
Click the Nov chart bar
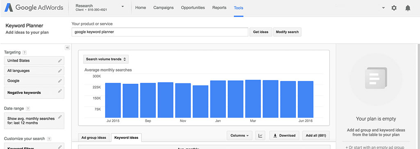point(183,100)
